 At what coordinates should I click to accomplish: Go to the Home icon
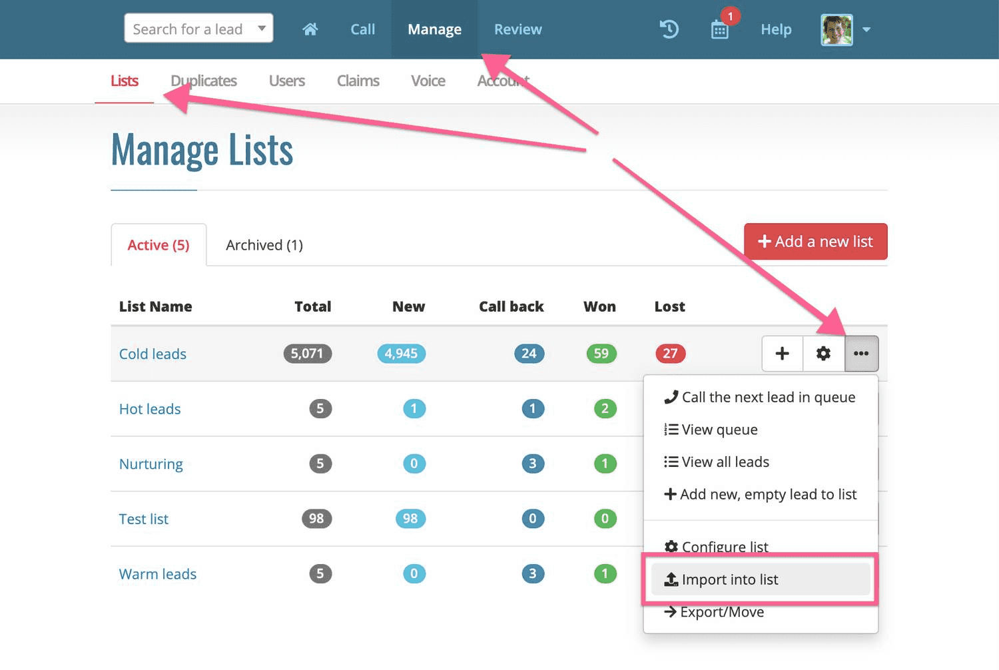310,29
